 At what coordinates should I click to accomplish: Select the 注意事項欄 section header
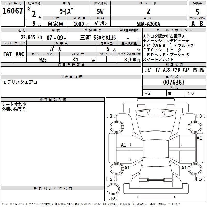coord(71,77)
